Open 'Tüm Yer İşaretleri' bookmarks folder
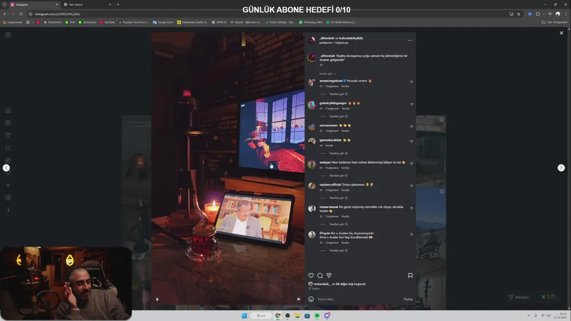 tap(554, 22)
